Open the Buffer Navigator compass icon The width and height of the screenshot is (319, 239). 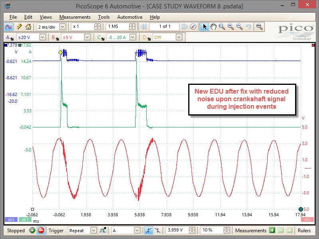click(193, 27)
